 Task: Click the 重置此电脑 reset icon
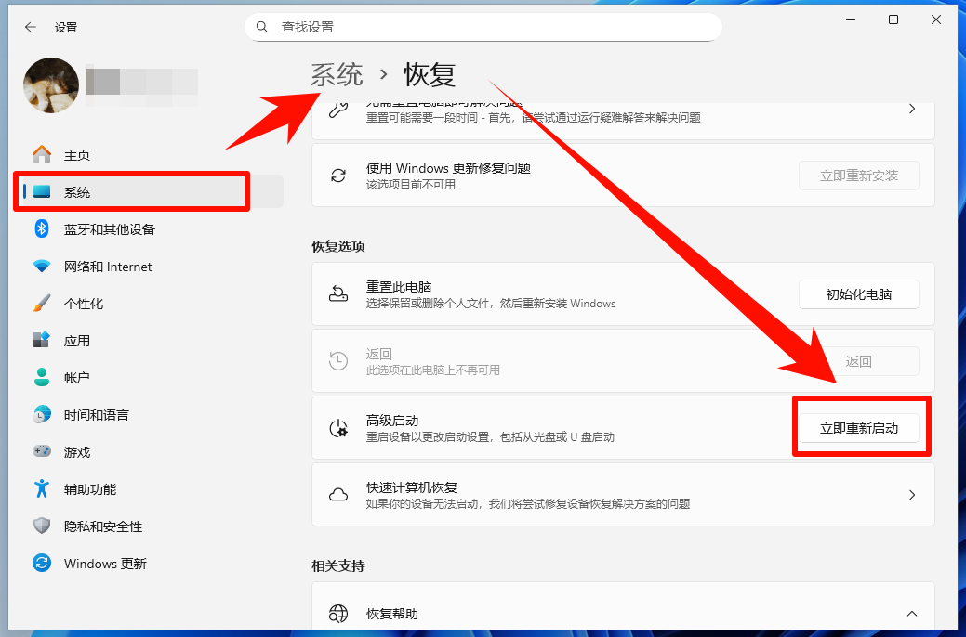coord(338,293)
